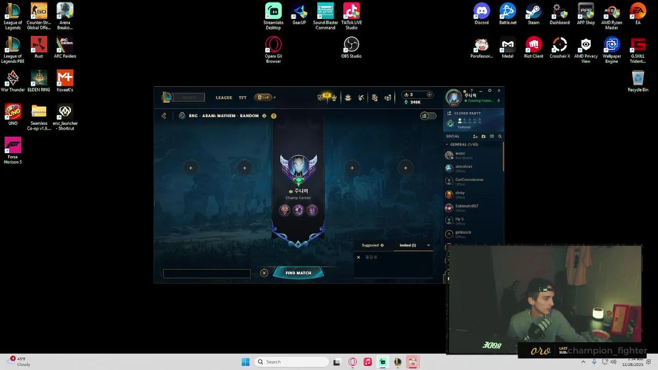The width and height of the screenshot is (658, 370).
Task: Select friend 'Fly 3' in list
Action: click(x=472, y=221)
